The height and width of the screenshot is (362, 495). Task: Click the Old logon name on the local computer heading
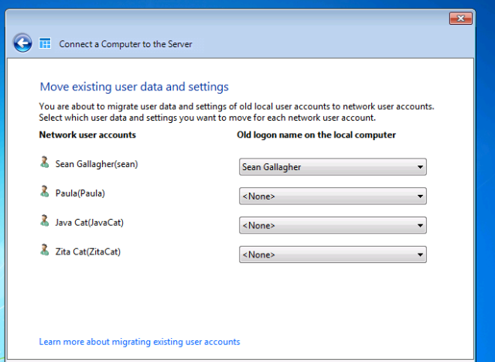316,135
